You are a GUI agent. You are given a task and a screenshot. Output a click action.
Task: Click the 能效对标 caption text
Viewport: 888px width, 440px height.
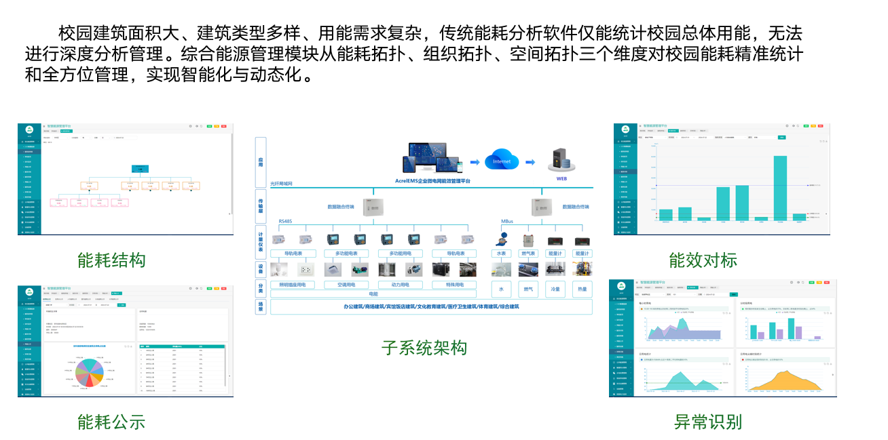(703, 260)
